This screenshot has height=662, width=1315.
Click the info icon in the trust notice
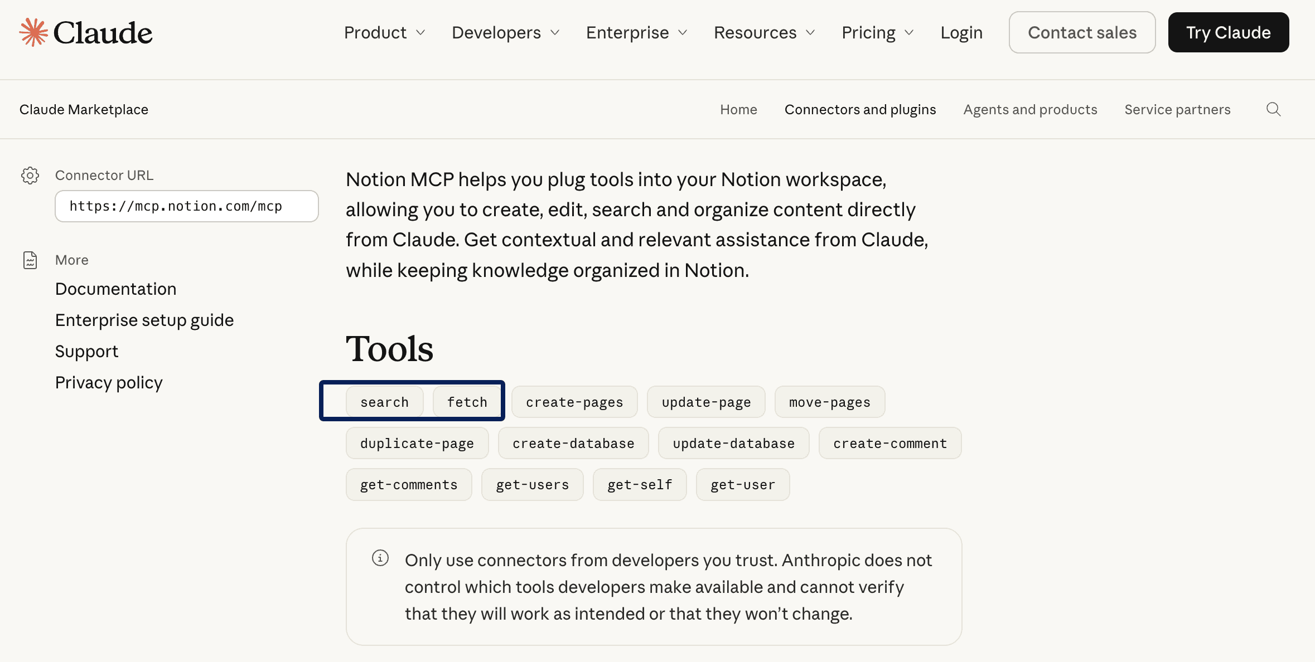click(380, 558)
